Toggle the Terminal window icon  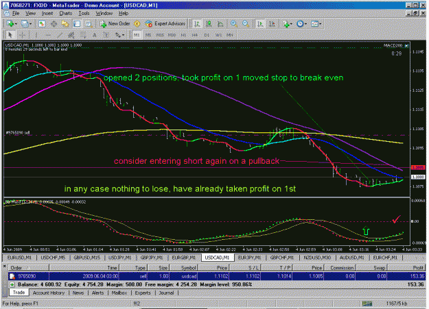[77, 24]
